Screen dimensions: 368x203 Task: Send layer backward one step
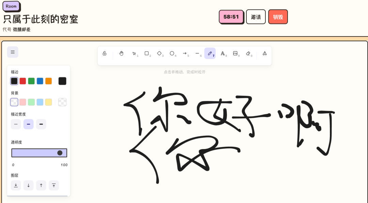click(28, 185)
